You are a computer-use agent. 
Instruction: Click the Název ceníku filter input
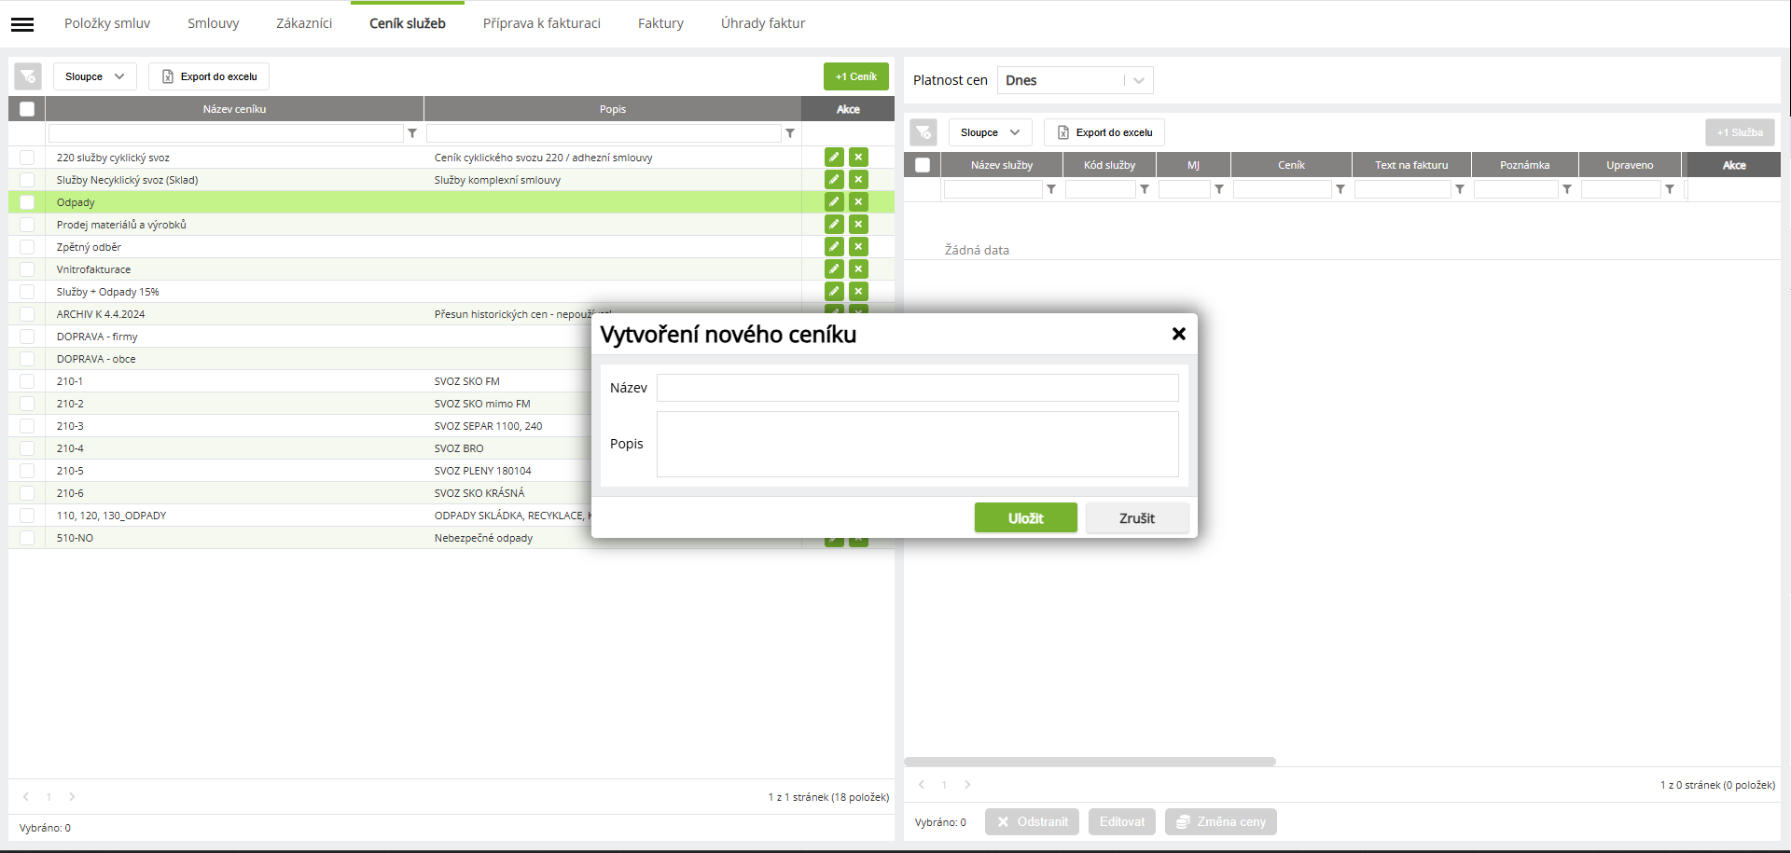click(x=226, y=133)
